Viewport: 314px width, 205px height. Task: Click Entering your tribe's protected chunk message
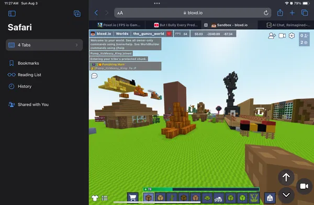pyautogui.click(x=119, y=59)
